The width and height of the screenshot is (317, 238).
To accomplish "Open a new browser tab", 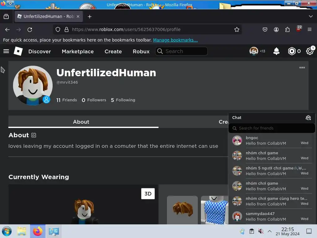I will point(89,17).
